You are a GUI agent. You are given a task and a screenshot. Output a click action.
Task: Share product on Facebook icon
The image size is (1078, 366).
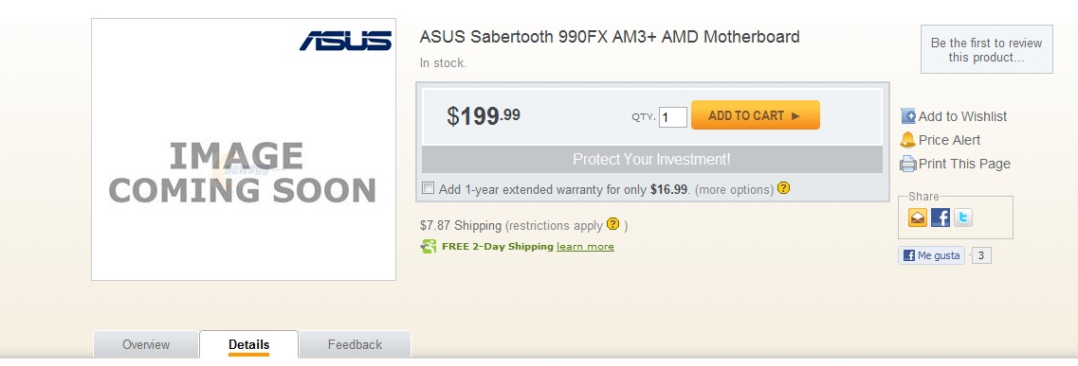(941, 218)
